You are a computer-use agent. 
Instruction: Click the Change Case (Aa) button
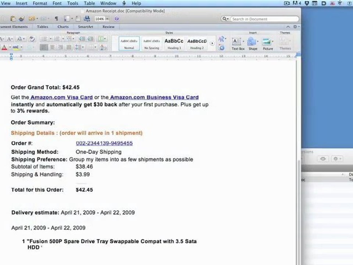pos(21,39)
